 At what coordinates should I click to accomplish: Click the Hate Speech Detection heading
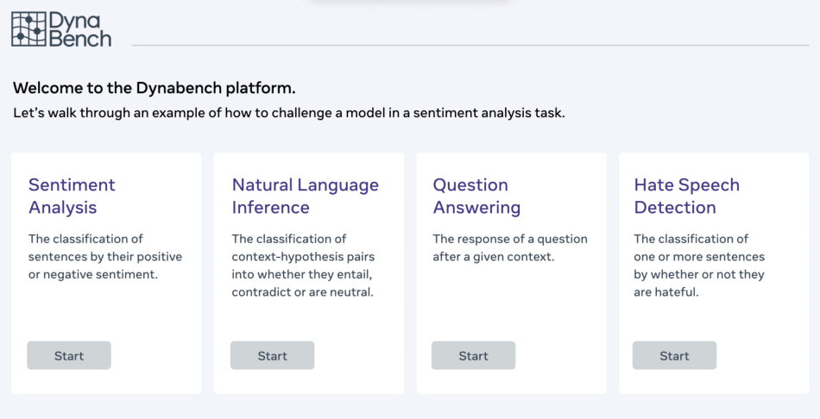coord(686,196)
